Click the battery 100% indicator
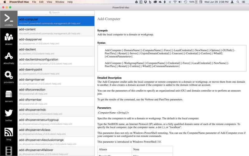Image resolution: width=249 pixels, height=156 pixels. click(193, 2)
